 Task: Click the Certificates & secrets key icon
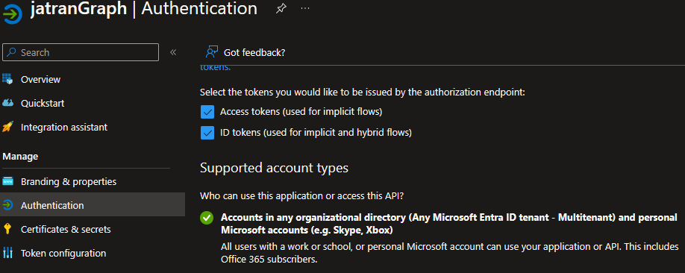[7, 229]
